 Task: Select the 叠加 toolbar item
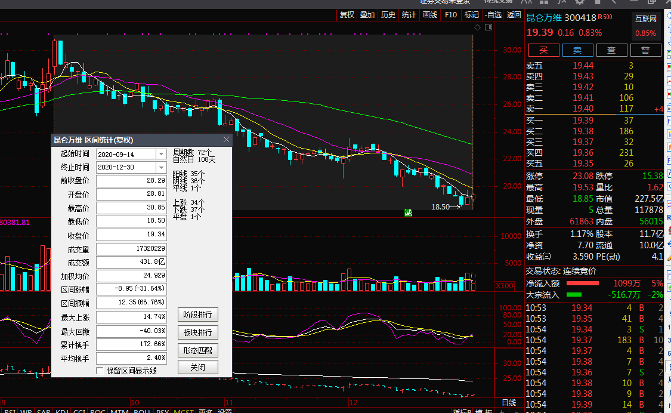(x=367, y=15)
